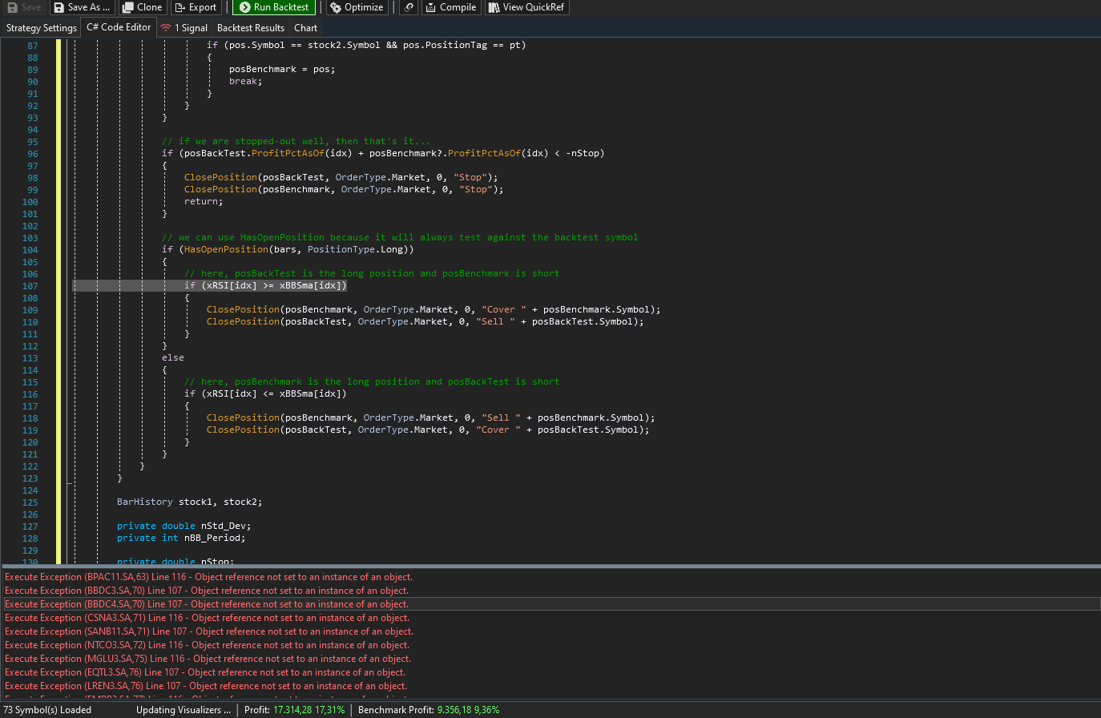Open View QuickRef documentation
The image size is (1101, 718).
[x=526, y=7]
